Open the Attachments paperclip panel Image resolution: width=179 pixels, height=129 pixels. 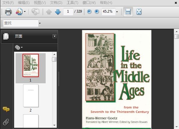click(x=6, y=122)
